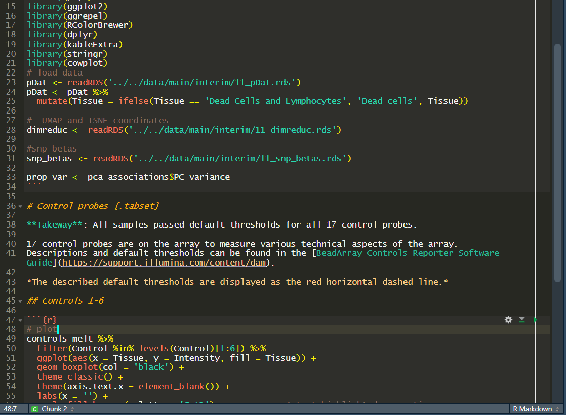Click the '## Controls 1-6' heading
The width and height of the screenshot is (566, 415).
65,301
